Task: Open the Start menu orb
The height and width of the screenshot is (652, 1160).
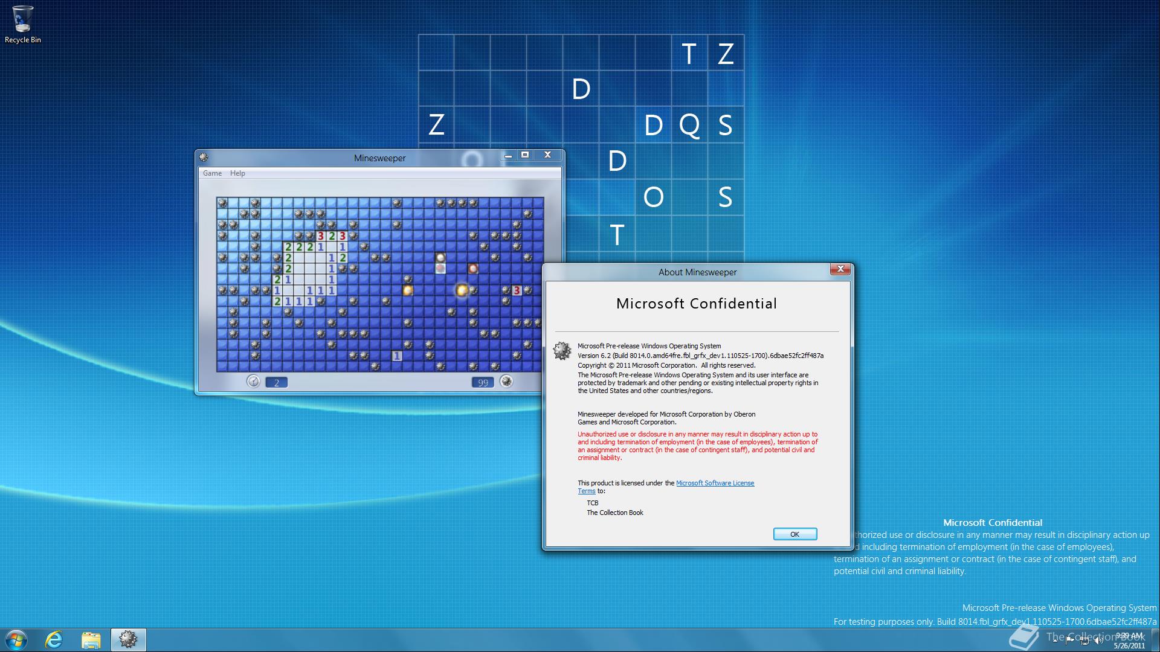Action: pyautogui.click(x=16, y=640)
